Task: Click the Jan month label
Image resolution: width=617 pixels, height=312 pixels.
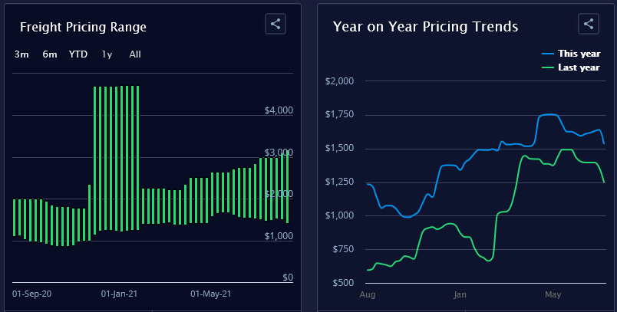Action: (x=460, y=294)
